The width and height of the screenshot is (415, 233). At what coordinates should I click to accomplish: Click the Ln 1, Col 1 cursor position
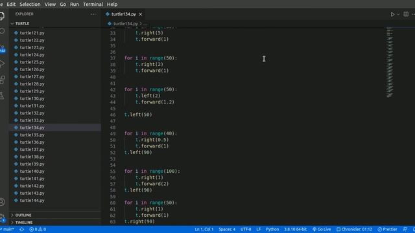point(204,229)
